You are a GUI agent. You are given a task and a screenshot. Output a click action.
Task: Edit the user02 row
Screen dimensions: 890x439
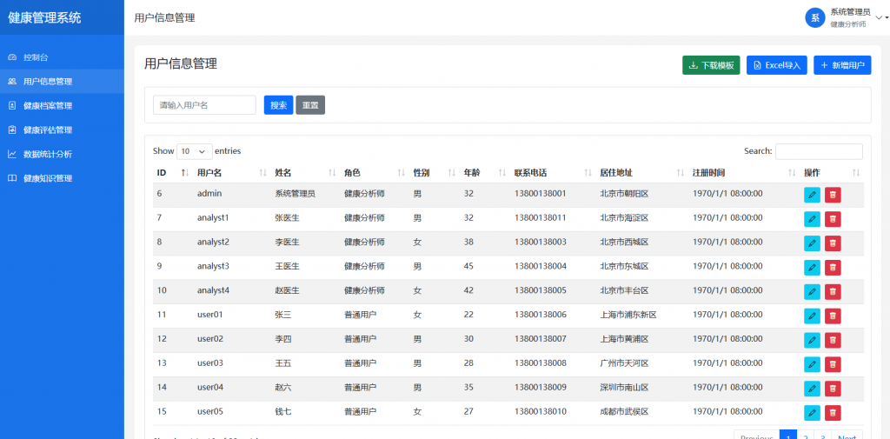click(813, 340)
